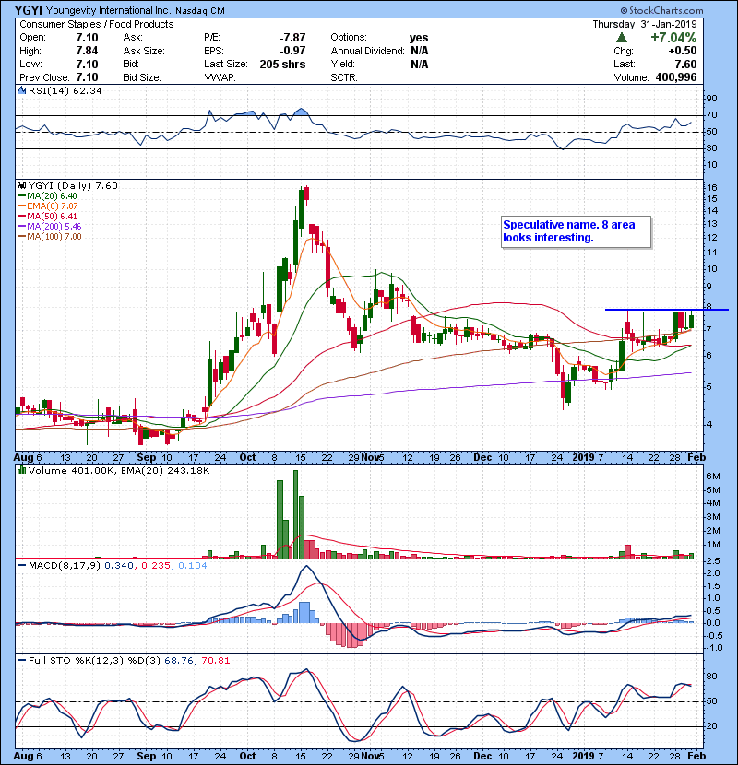738x765 pixels.
Task: Click the Consumer Staples / Food Products sector
Action: pos(97,24)
